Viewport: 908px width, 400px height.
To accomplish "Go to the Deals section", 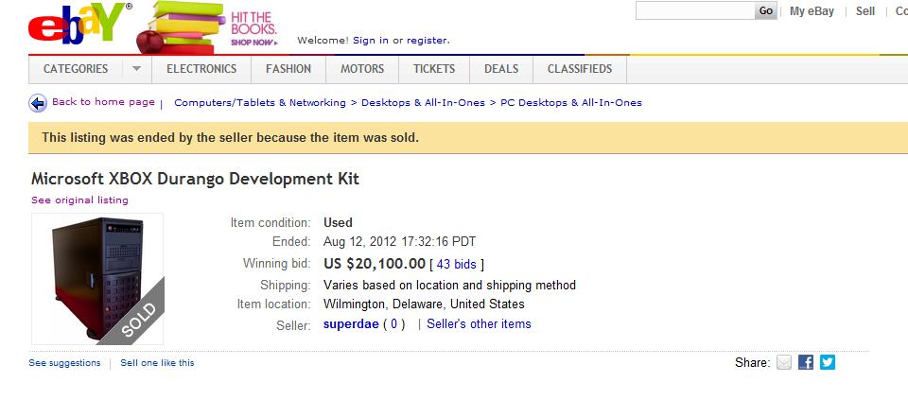I will 501,69.
